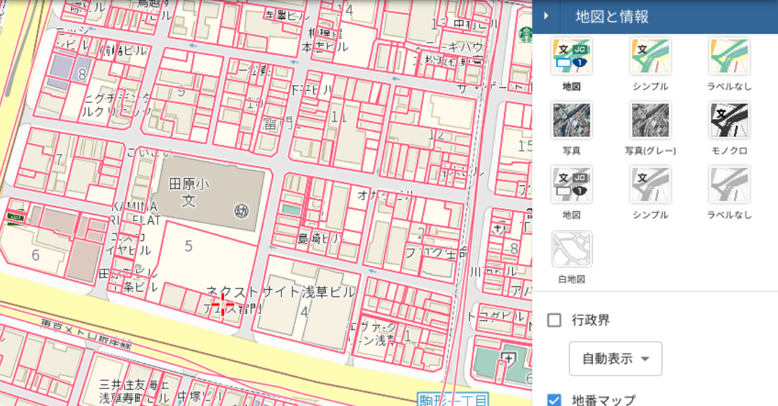778x406 pixels.
Task: Select the 写真(グレー) grayscale photo style
Action: 650,120
